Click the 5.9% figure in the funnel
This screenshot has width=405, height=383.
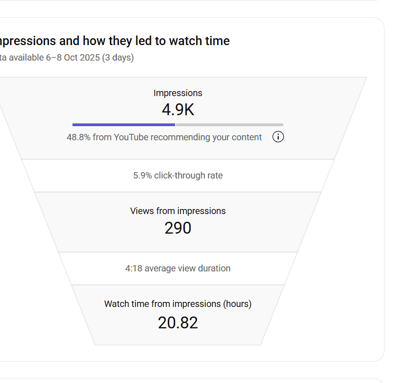(142, 175)
